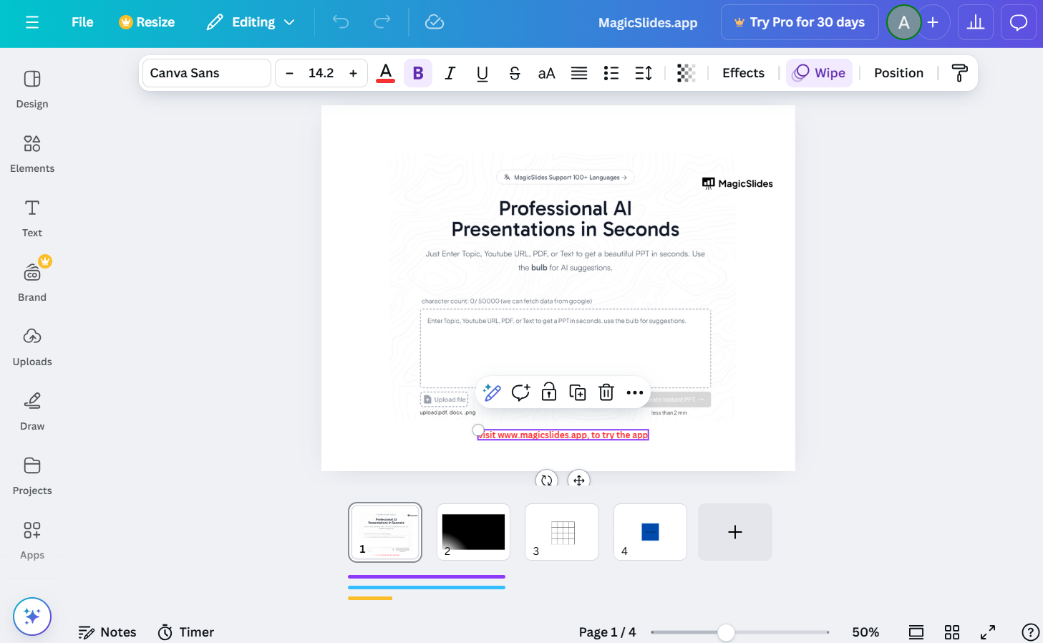Open line spacing options
The image size is (1043, 643).
pos(644,73)
